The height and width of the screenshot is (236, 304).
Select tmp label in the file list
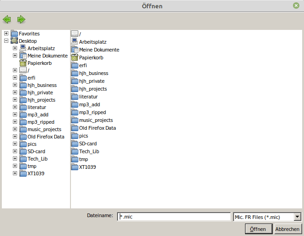click(83, 159)
